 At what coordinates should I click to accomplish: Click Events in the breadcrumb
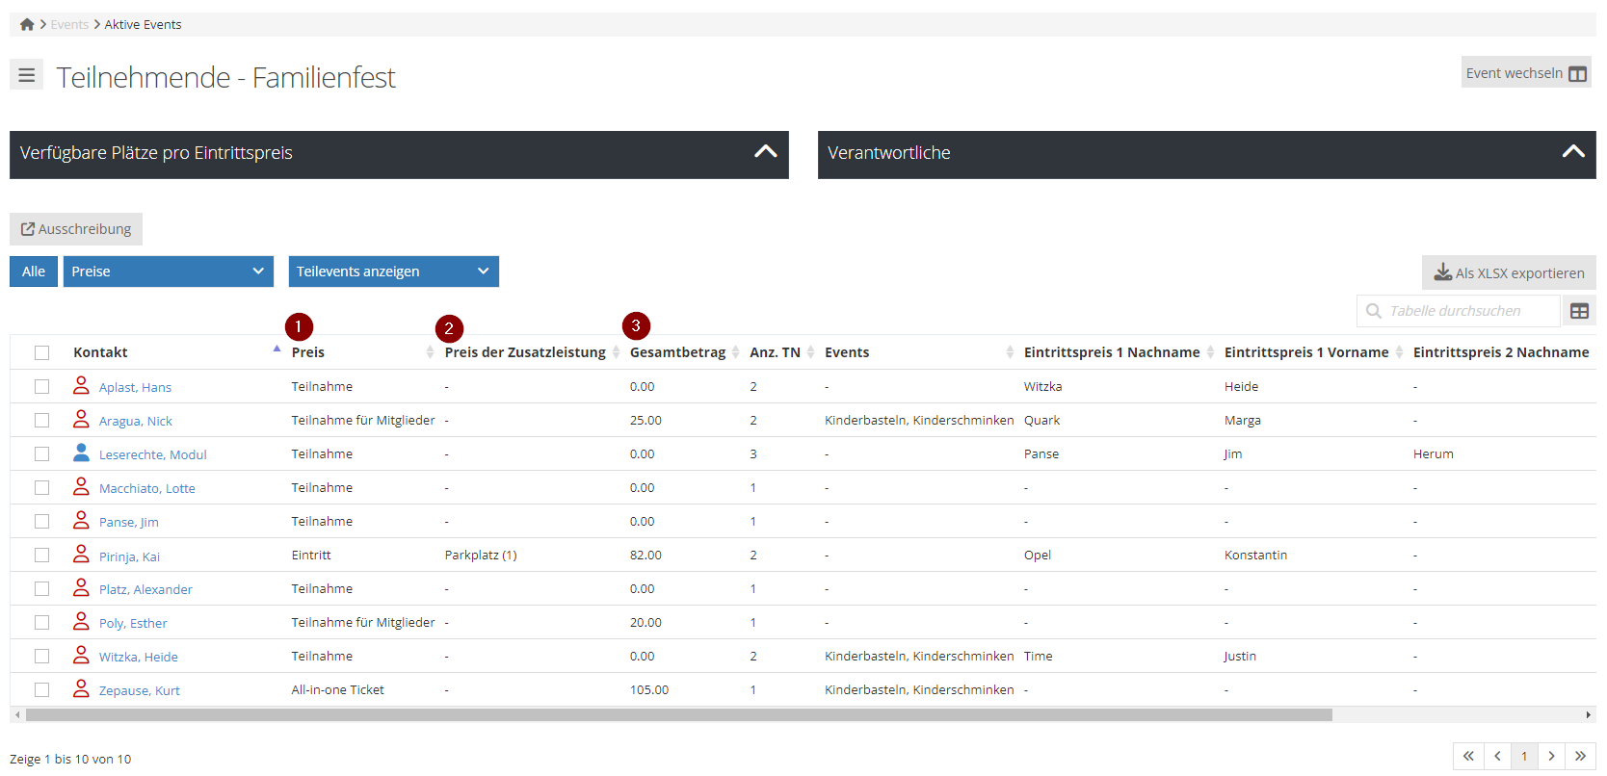pyautogui.click(x=69, y=25)
